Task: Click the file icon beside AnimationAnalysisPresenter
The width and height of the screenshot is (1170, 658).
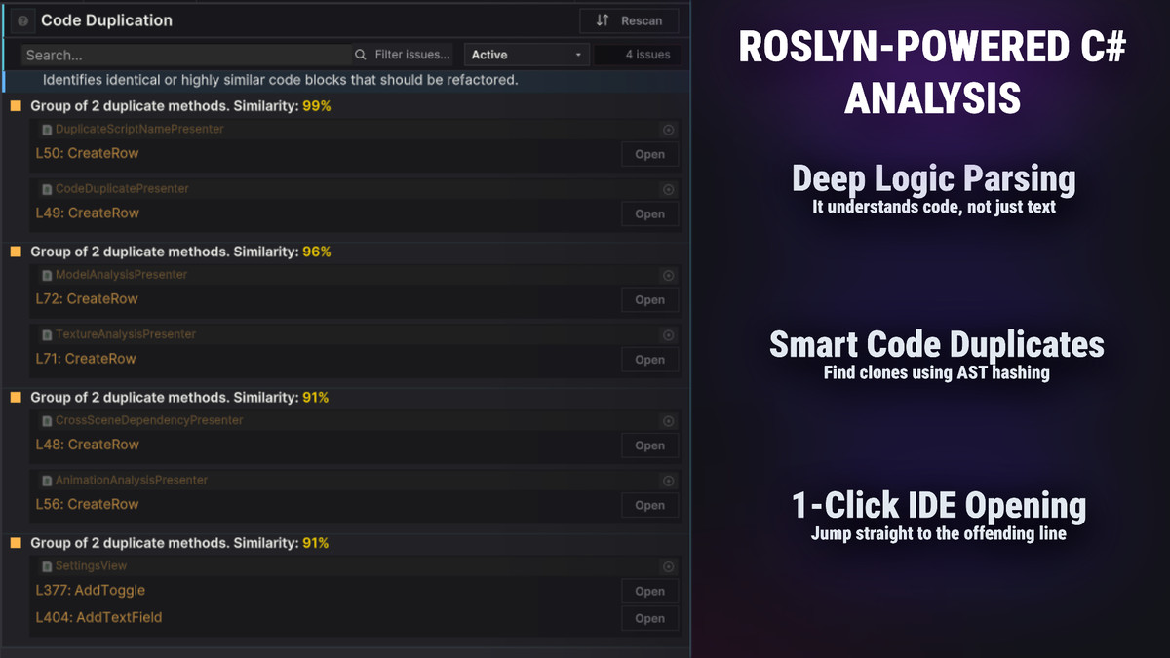Action: (47, 480)
